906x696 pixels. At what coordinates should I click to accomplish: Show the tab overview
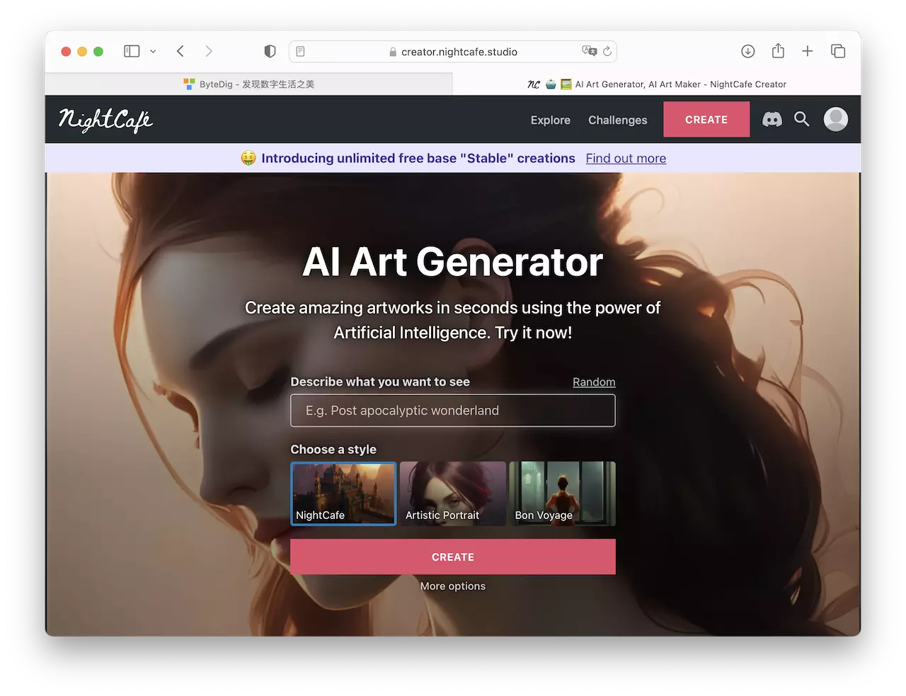[x=838, y=51]
